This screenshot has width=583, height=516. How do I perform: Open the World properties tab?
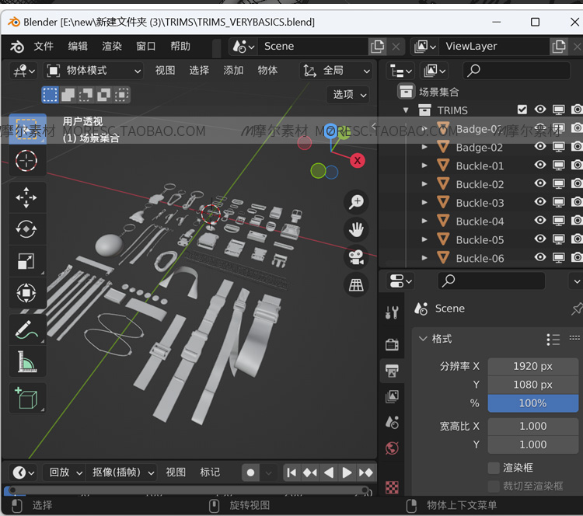coord(392,448)
